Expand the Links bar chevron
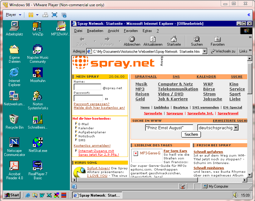The image size is (255, 201). click(x=250, y=50)
